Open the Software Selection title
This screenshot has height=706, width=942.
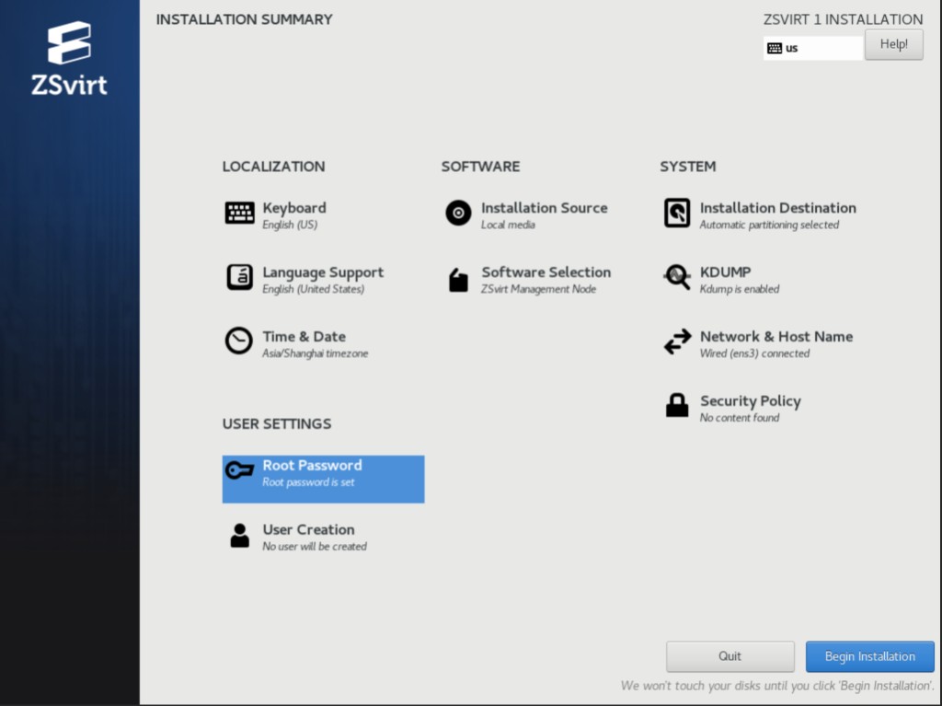546,272
